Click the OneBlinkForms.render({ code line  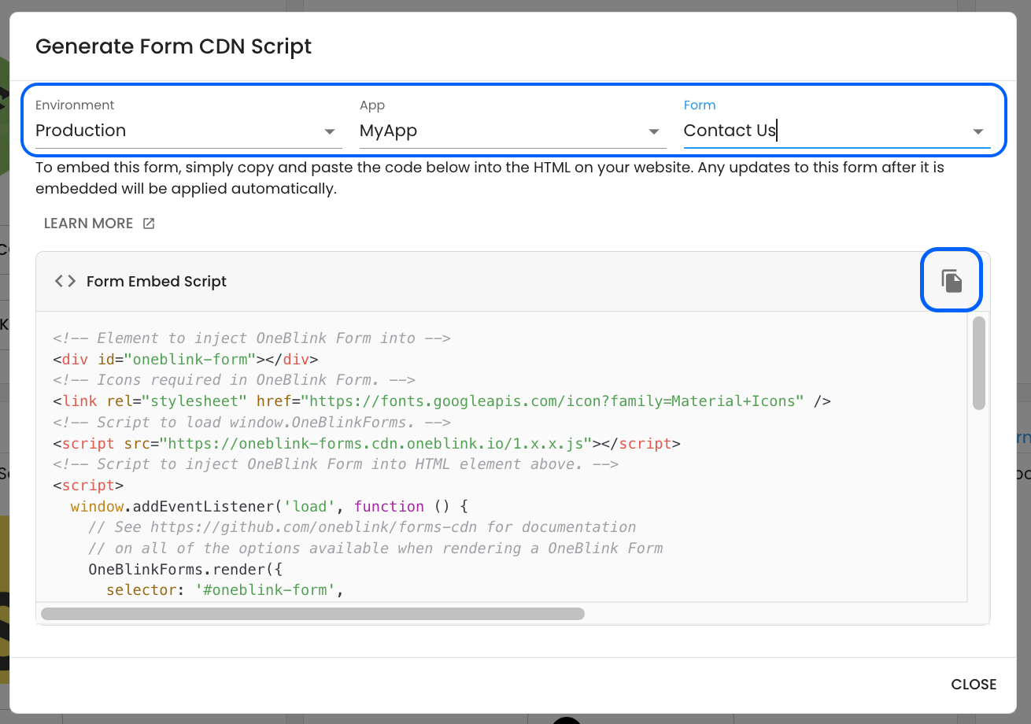coord(185,569)
